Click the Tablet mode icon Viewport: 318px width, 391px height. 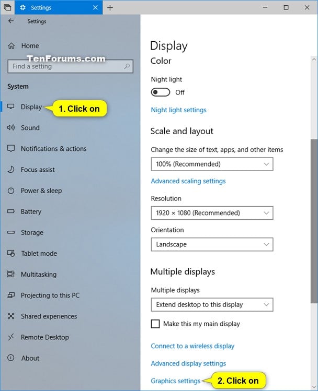[x=11, y=253]
